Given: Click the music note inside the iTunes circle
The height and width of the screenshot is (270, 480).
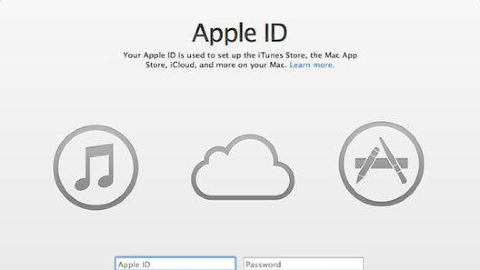Looking at the screenshot, I should pyautogui.click(x=96, y=166).
